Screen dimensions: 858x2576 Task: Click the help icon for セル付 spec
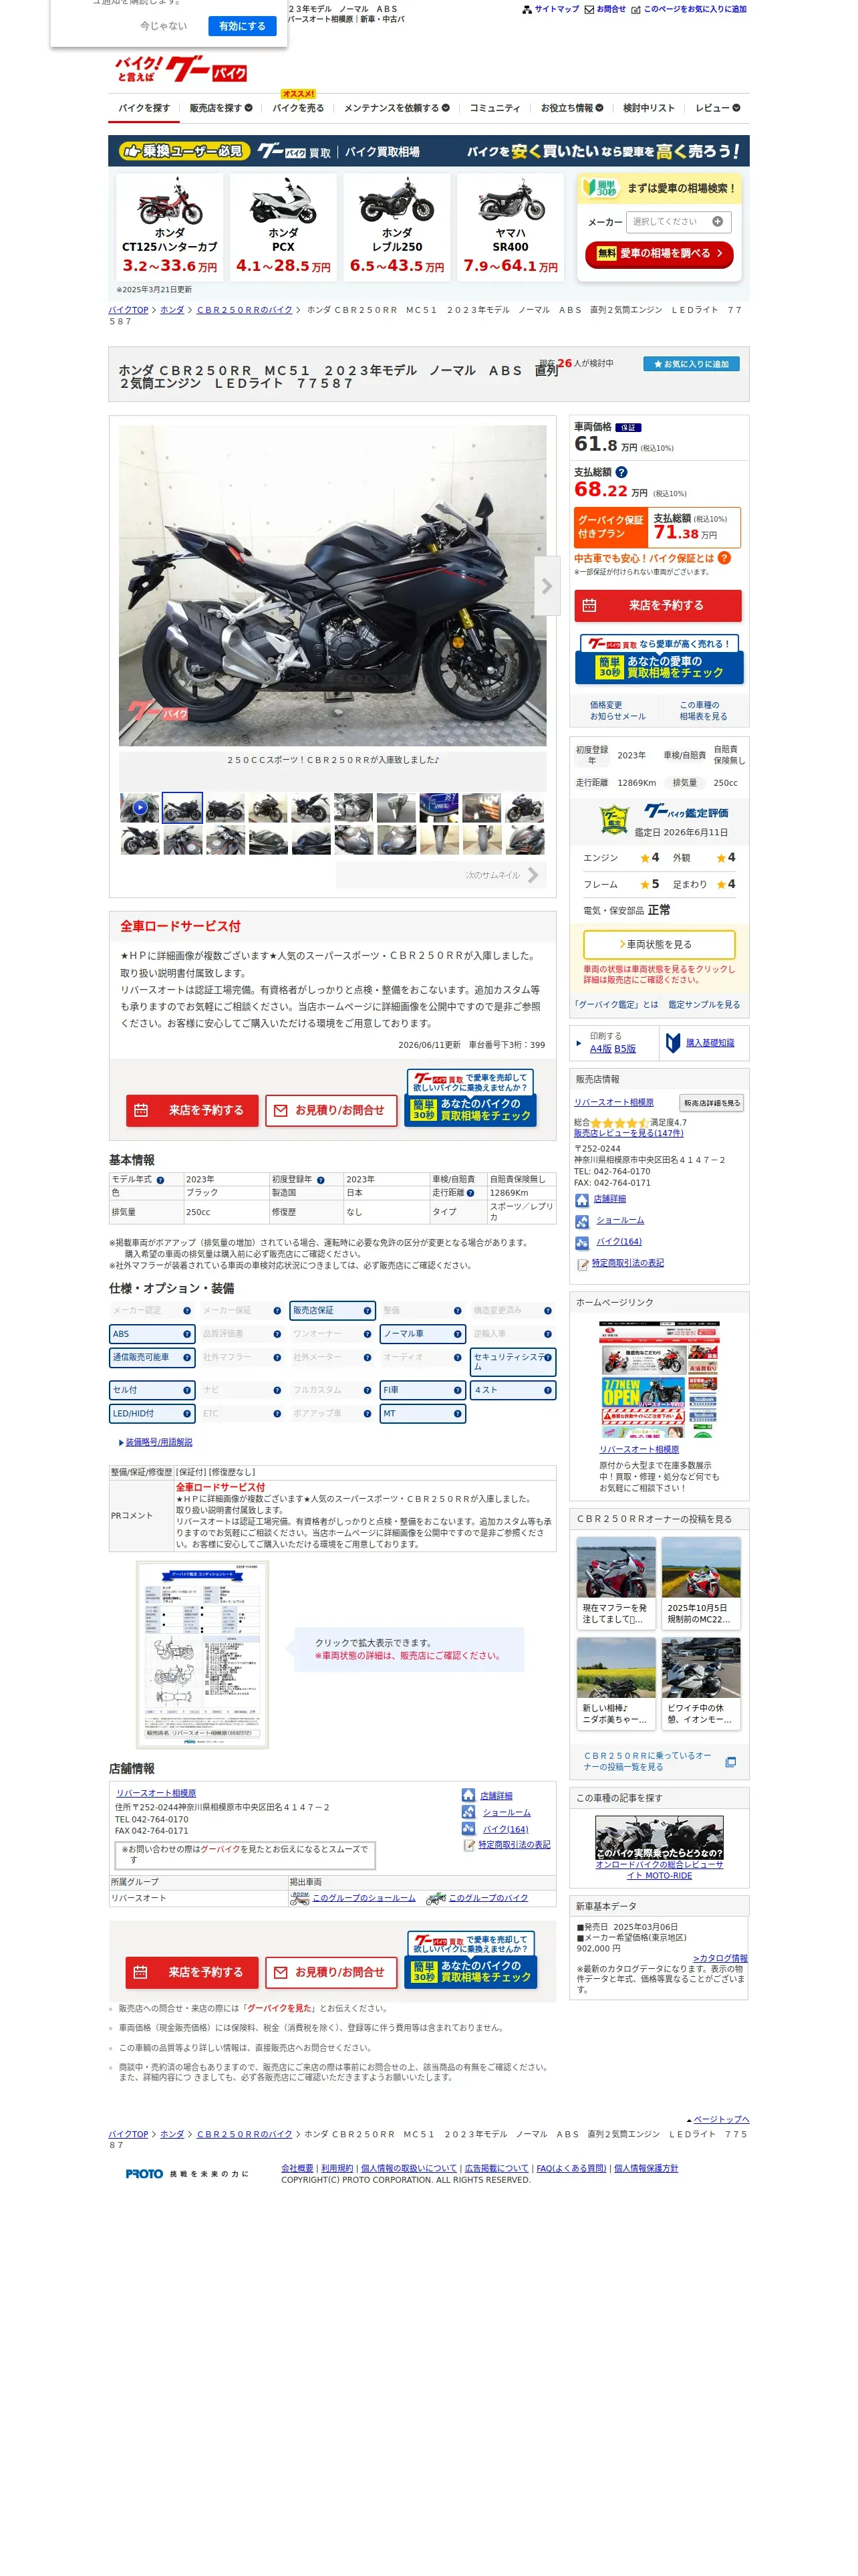(187, 1390)
